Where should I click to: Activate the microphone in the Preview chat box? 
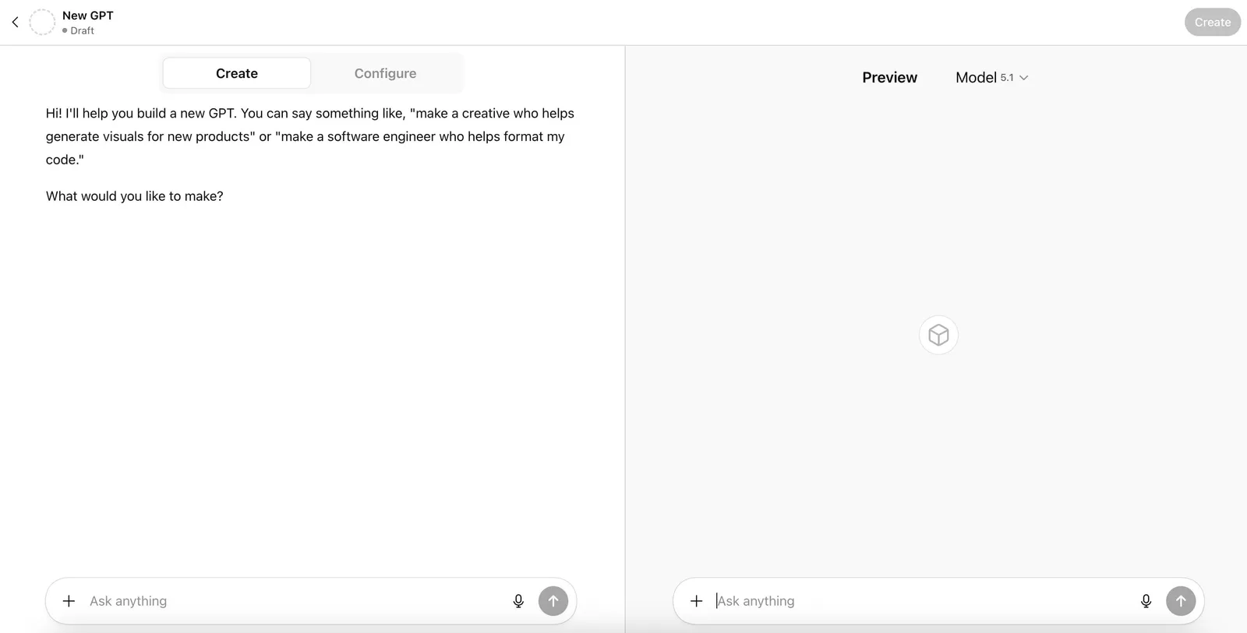pyautogui.click(x=1146, y=601)
